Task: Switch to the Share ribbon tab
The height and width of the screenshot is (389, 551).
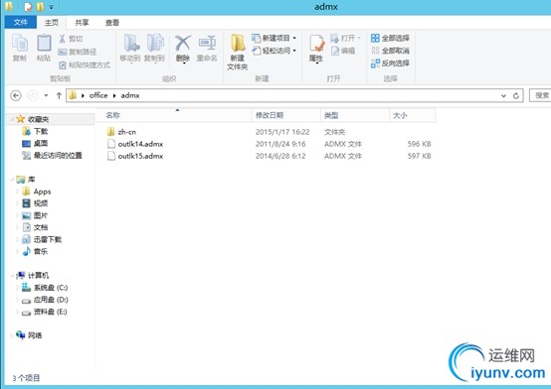Action: 82,23
